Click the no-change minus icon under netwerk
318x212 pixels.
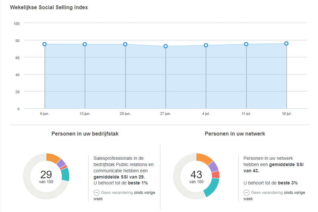pos(246,193)
